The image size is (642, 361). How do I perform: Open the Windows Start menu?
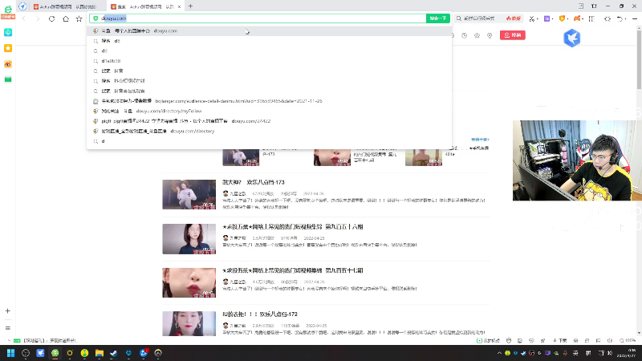[10, 353]
